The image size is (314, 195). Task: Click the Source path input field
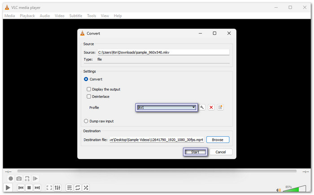click(163, 52)
